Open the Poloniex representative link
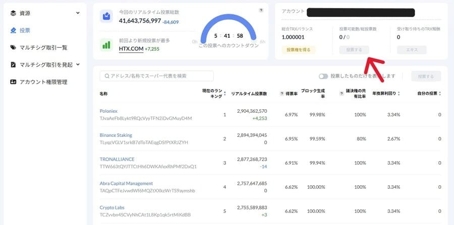This screenshot has height=225, width=454. [108, 111]
